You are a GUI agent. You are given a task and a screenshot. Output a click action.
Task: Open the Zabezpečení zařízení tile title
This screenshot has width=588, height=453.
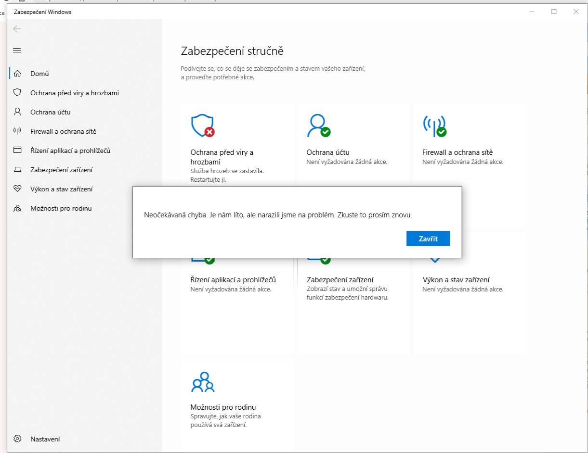click(x=340, y=280)
